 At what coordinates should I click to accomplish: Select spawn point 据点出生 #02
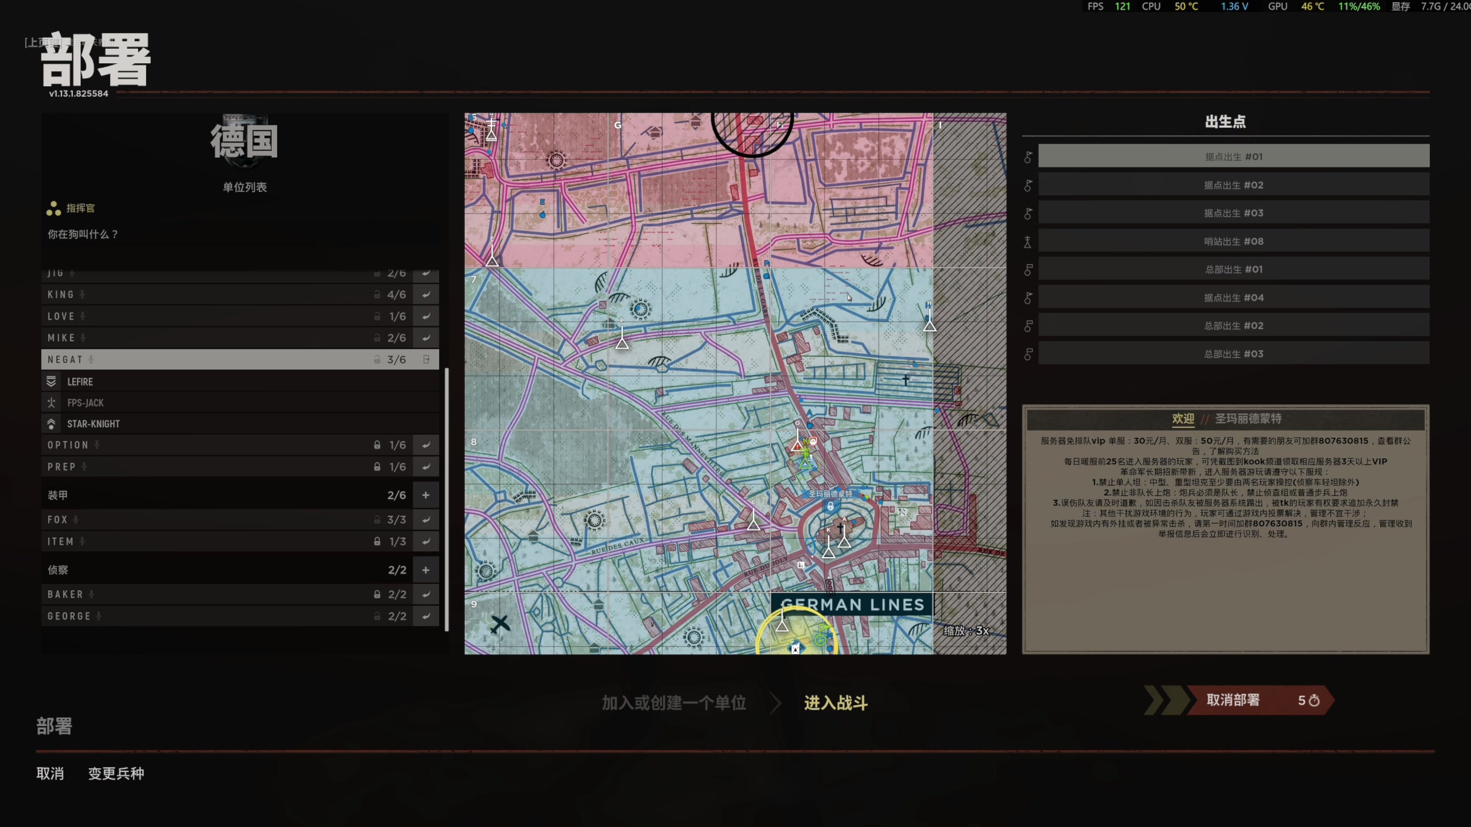1234,184
